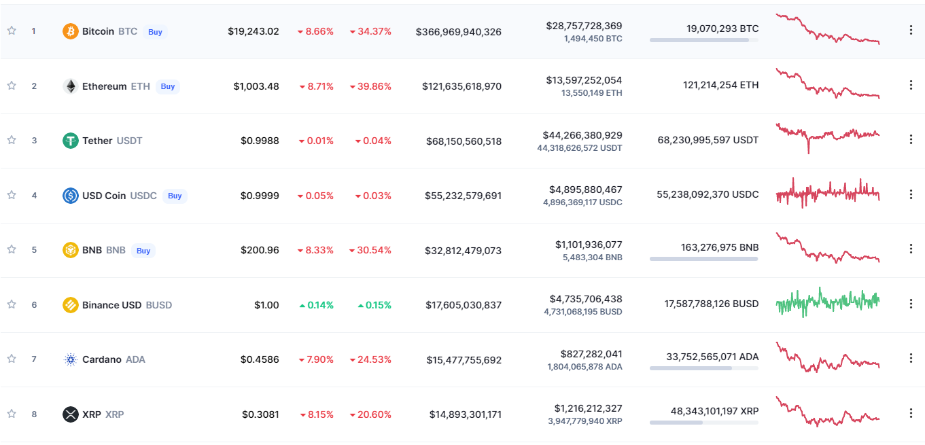Open the USD Coin 7-day sparkline chart
The image size is (925, 445).
pyautogui.click(x=828, y=193)
